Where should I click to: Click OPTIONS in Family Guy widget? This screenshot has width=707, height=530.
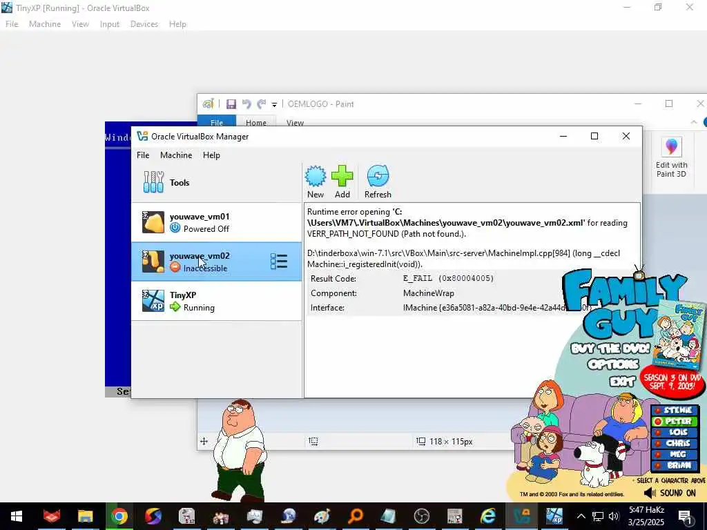(613, 364)
